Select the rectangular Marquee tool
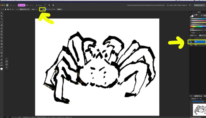This screenshot has width=206, height=118. (x=2, y=22)
